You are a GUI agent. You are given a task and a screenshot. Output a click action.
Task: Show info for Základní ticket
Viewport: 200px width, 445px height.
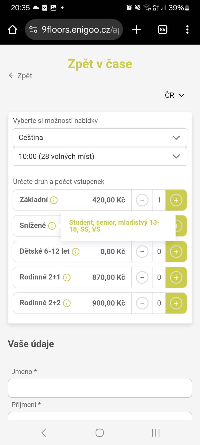(54, 200)
